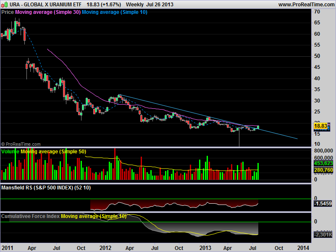Click the ProRealTime.com copyright watermark
Image resolution: width=336 pixels, height=252 pixels.
[21, 144]
